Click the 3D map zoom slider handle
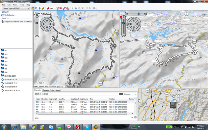The width and height of the screenshot is (208, 130). click(x=123, y=23)
